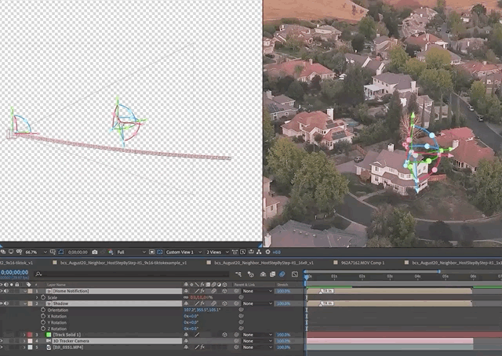Click the Z Rotation stopwatch
This screenshot has width=502, height=356.
pos(43,329)
